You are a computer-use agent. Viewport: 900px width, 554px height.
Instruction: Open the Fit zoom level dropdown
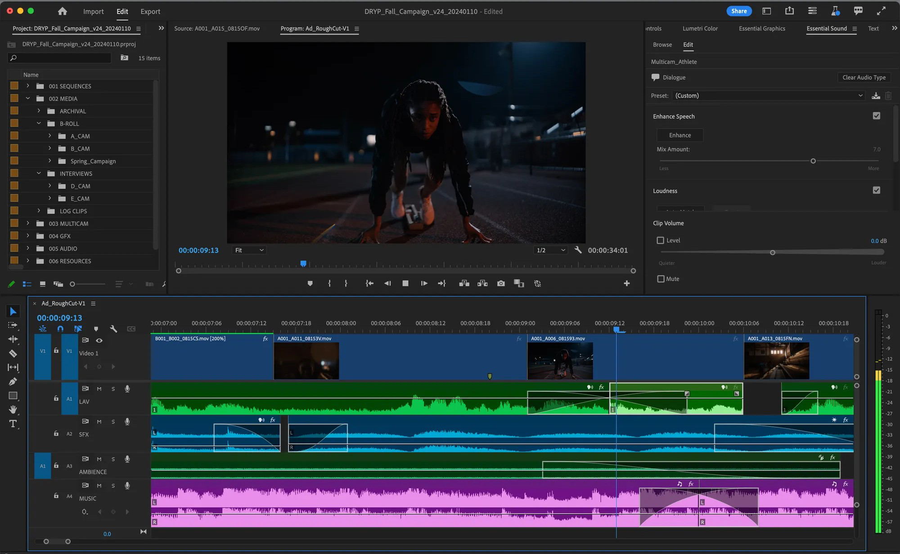249,250
